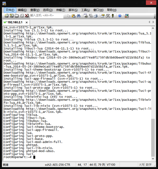Screen dimensions: 158x169
Task: Click the Connect in Tab icon
Action: coord(16,16)
